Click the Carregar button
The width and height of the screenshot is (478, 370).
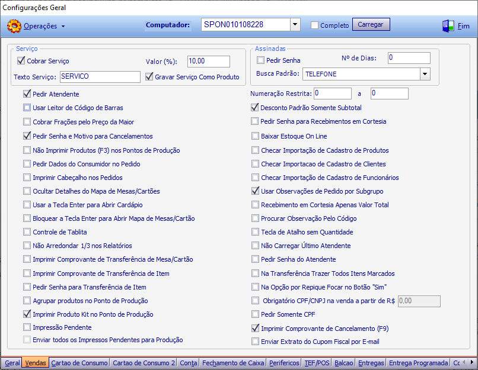371,24
